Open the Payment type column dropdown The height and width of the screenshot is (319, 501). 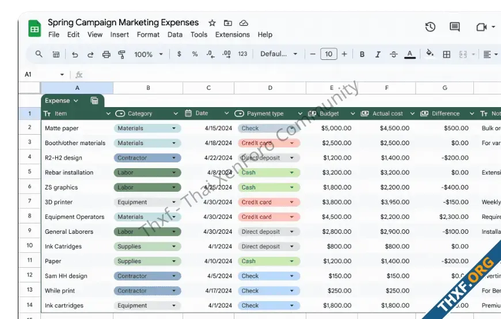click(299, 113)
